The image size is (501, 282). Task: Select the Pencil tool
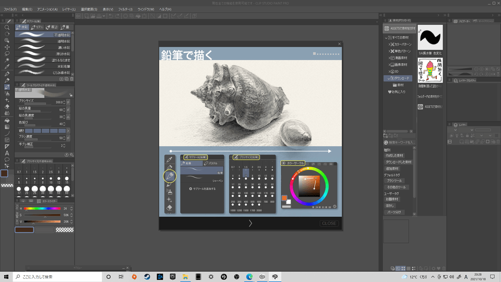click(7, 80)
